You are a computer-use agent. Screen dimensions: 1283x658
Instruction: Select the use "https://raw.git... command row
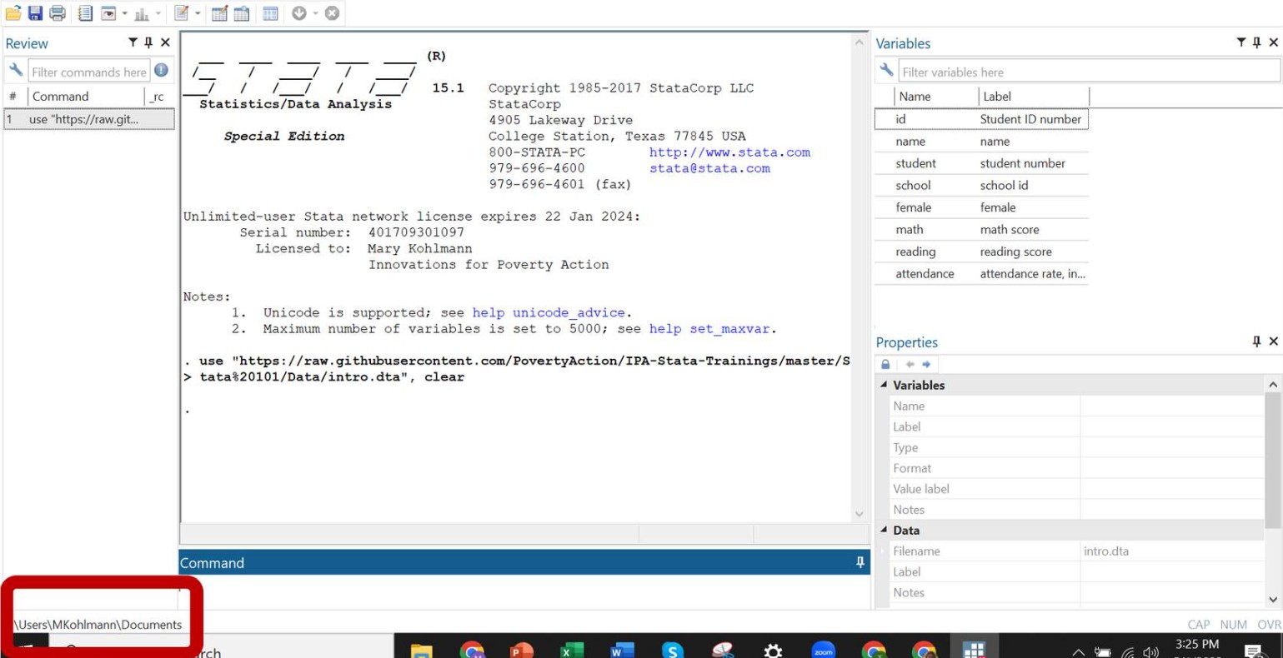[x=89, y=119]
